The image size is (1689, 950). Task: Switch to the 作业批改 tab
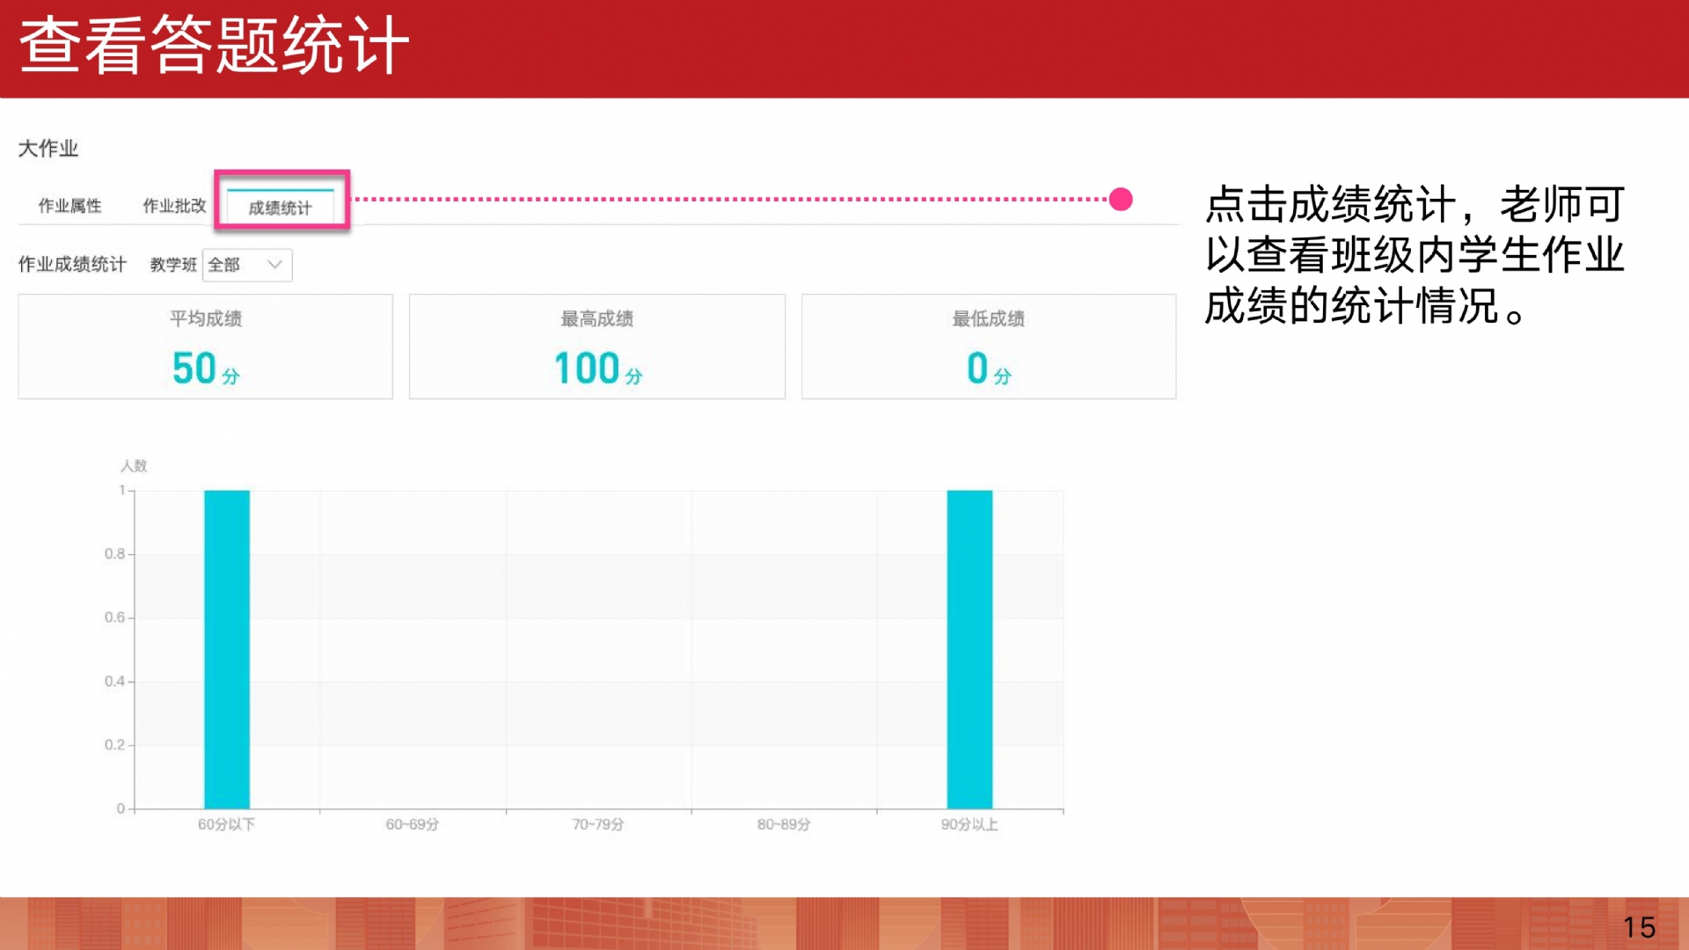point(174,206)
